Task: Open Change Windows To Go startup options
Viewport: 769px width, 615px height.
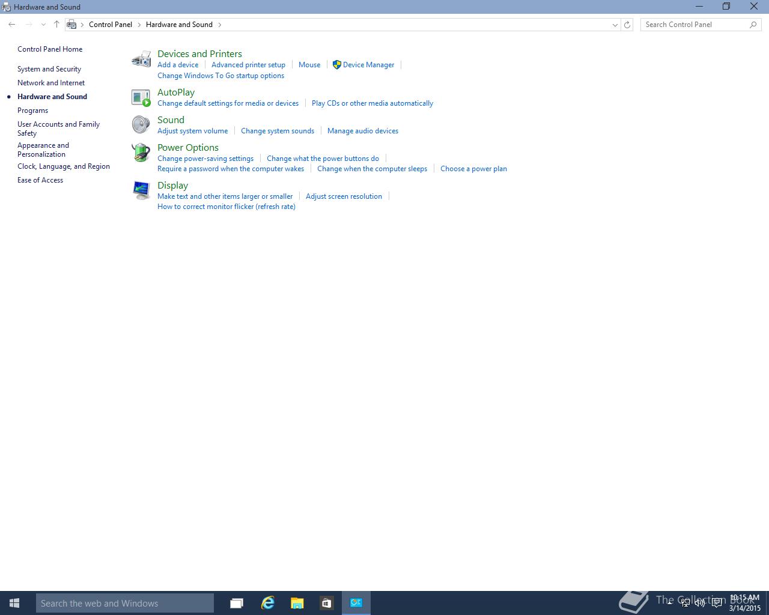Action: (220, 76)
